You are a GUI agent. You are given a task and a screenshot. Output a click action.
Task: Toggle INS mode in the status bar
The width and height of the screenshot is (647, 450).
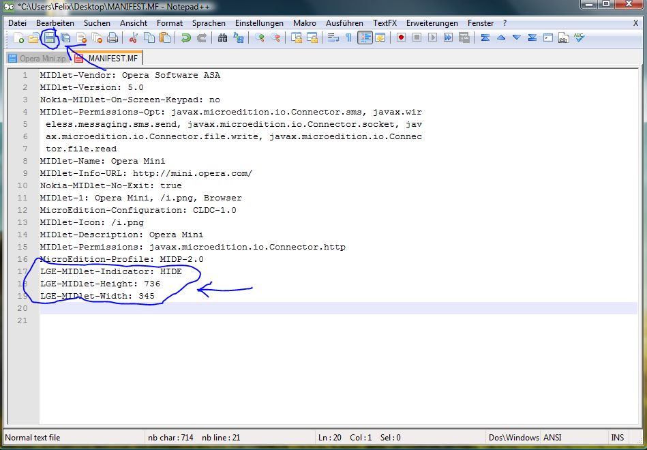pyautogui.click(x=617, y=438)
